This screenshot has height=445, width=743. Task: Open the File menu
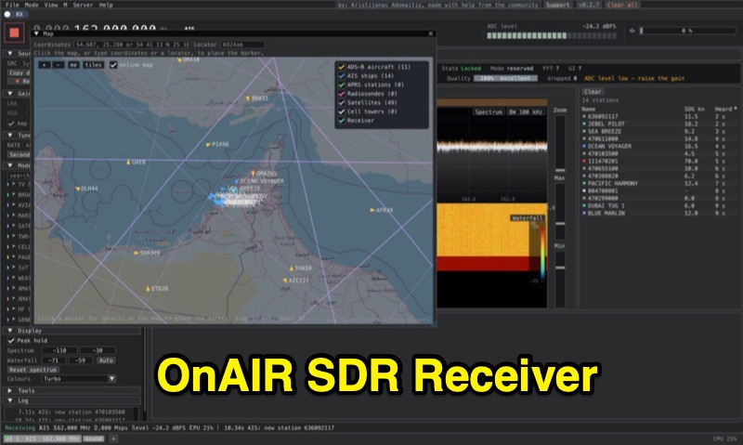[x=12, y=5]
